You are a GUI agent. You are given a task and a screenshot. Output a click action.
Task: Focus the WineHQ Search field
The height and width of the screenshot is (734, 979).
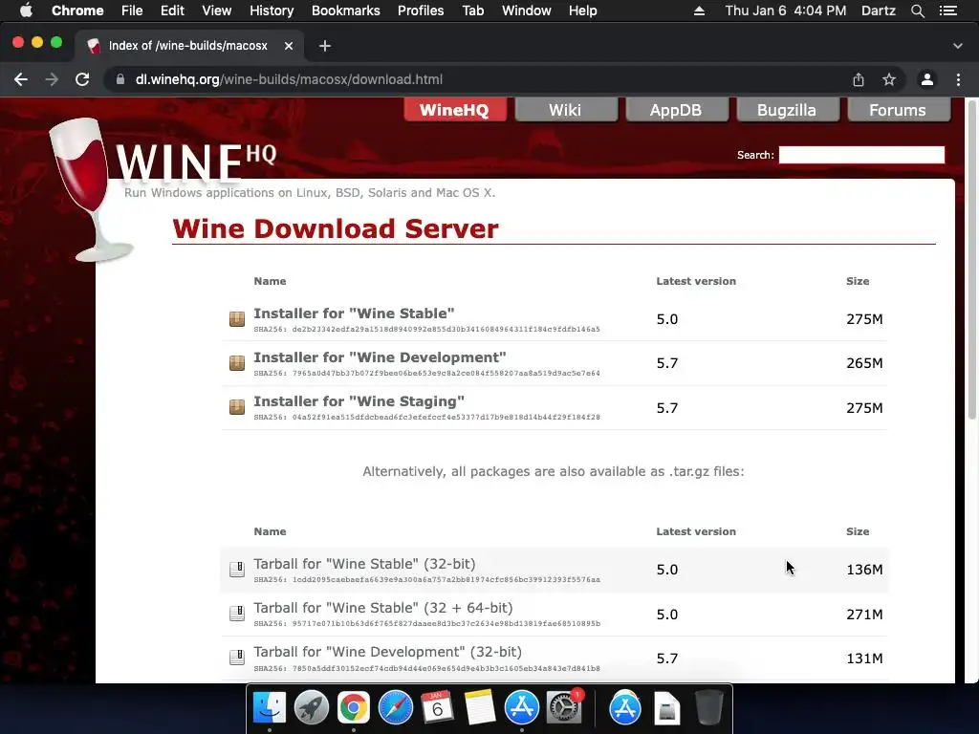pos(861,155)
